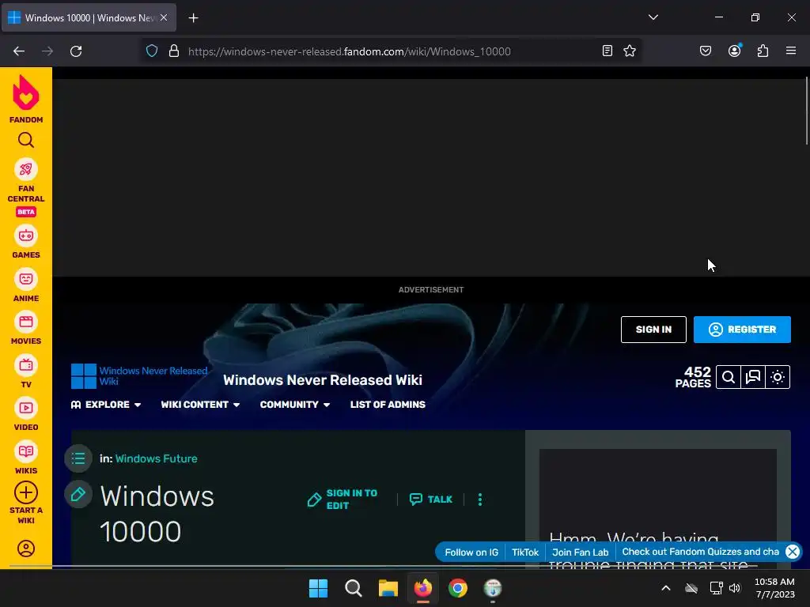810x607 pixels.
Task: Click the Windows Never Released wiki logo
Action: [x=139, y=375]
